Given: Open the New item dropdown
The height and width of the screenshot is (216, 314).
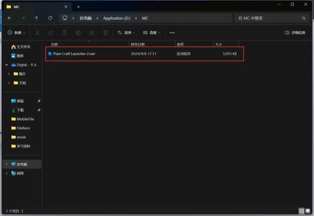Looking at the screenshot, I should (x=16, y=33).
